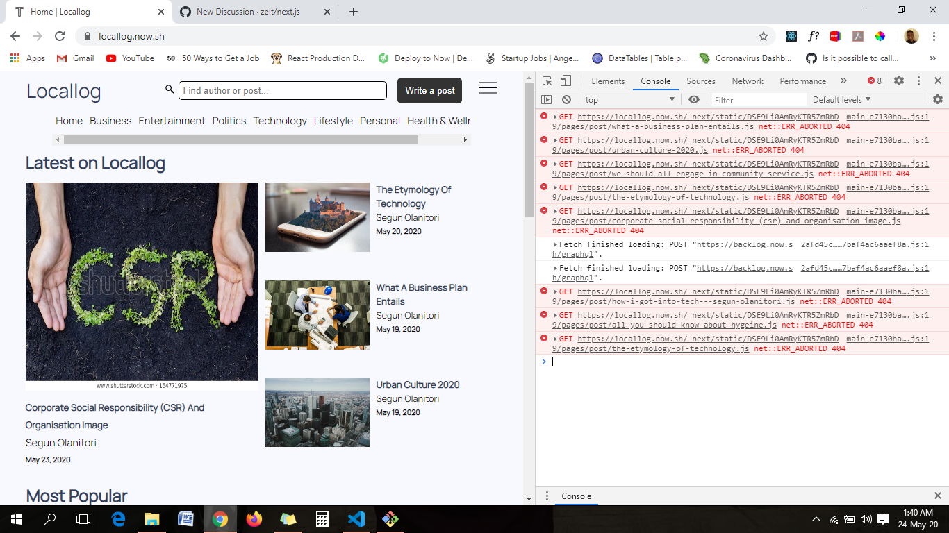Clear the console
Image resolution: width=949 pixels, height=533 pixels.
tap(566, 100)
